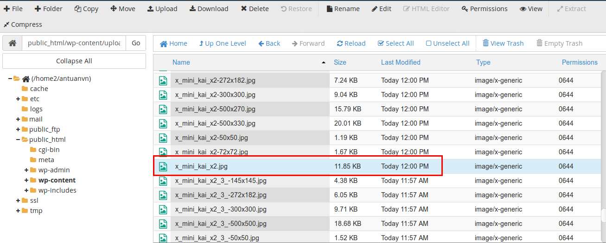This screenshot has height=243, width=606.
Task: Open the Permissions dialog
Action: point(485,9)
